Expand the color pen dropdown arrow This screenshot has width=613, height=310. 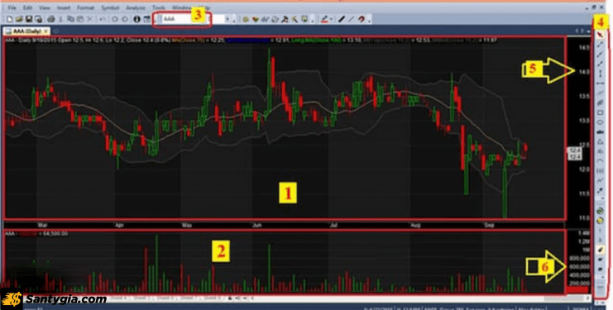pyautogui.click(x=331, y=19)
